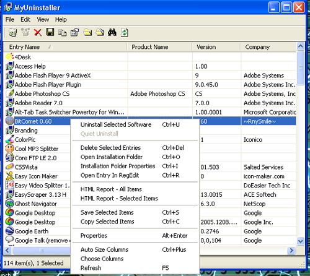Click the vertical scrollbar thumb
The height and width of the screenshot is (276, 310).
click(x=300, y=67)
